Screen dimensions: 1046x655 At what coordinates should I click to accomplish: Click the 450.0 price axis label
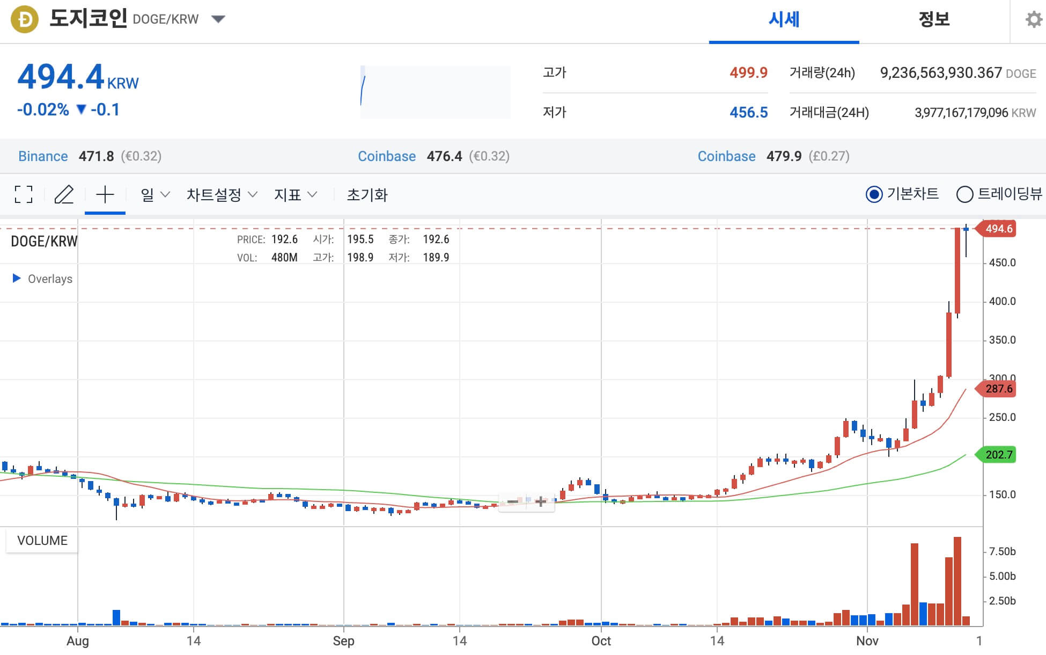click(x=1002, y=263)
